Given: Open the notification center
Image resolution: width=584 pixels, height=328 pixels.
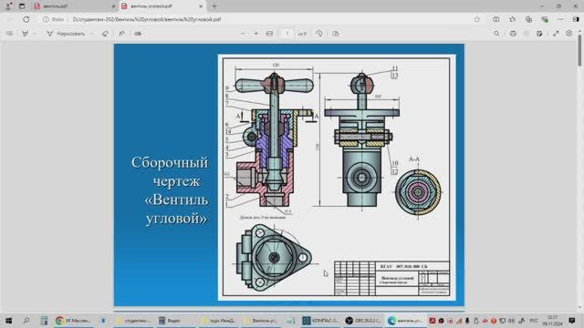Looking at the screenshot, I should tap(572, 320).
